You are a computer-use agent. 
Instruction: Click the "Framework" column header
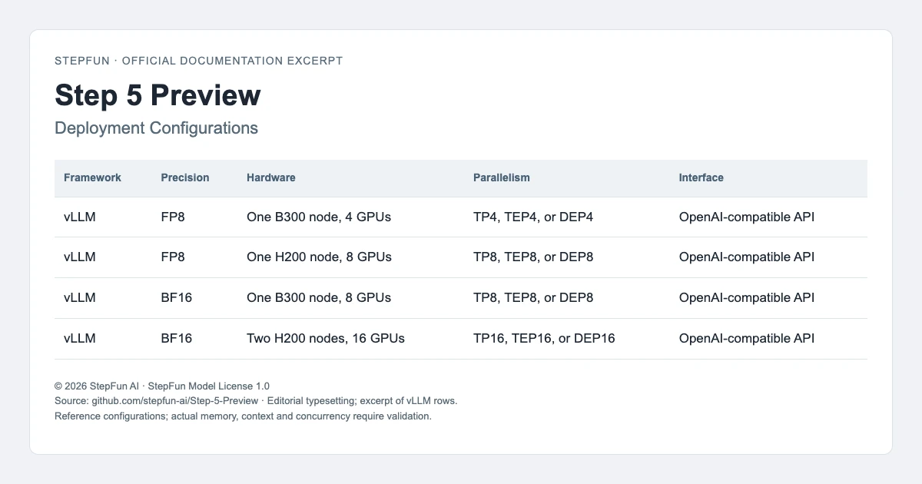92,177
